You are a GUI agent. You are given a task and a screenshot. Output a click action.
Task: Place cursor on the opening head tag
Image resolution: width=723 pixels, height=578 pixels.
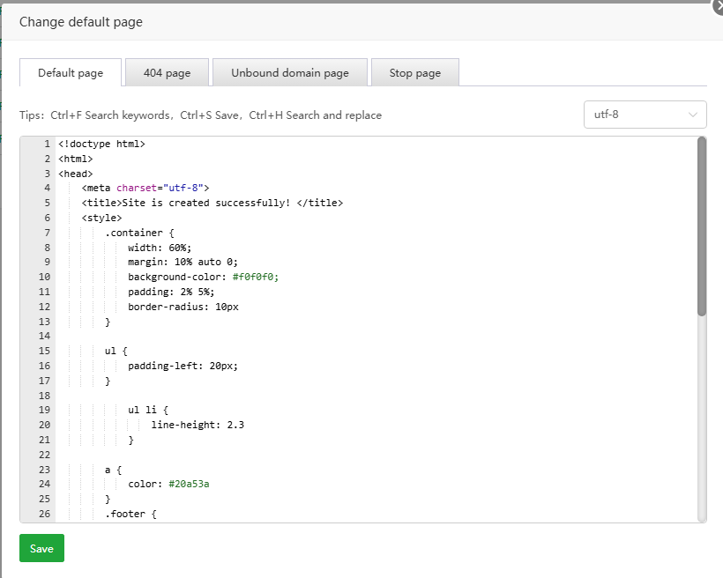(75, 174)
